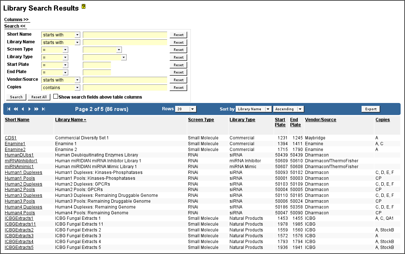Reset the End Plate filter

178,72
